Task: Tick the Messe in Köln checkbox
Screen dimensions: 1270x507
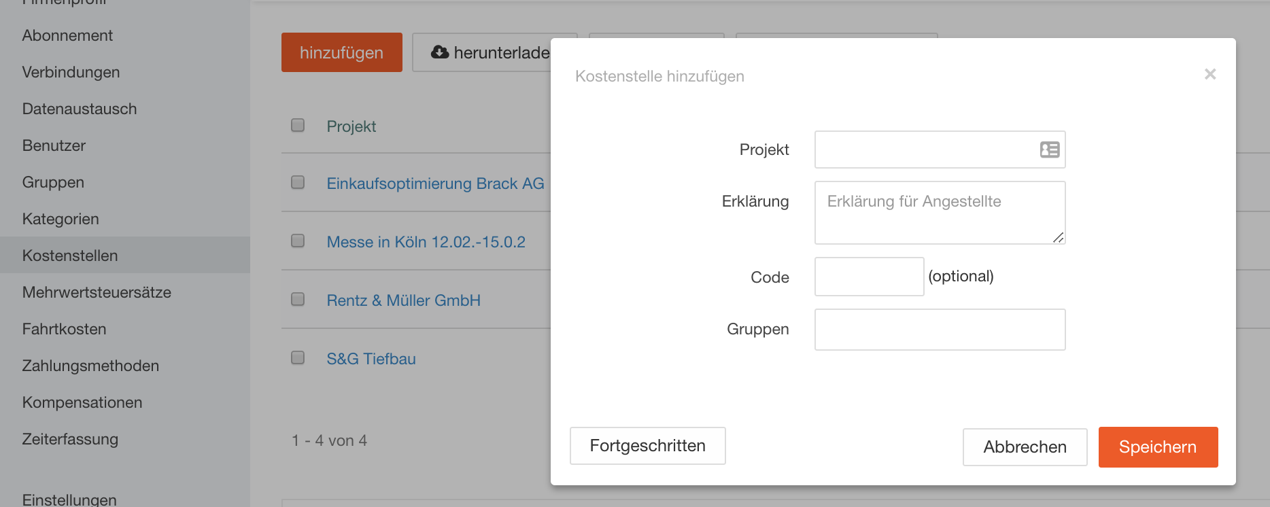Action: [x=298, y=241]
